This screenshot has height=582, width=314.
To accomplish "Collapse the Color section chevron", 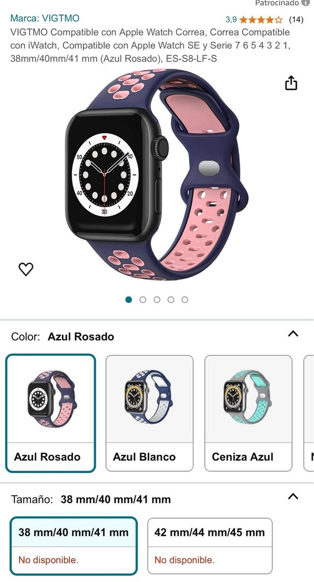I will click(293, 334).
